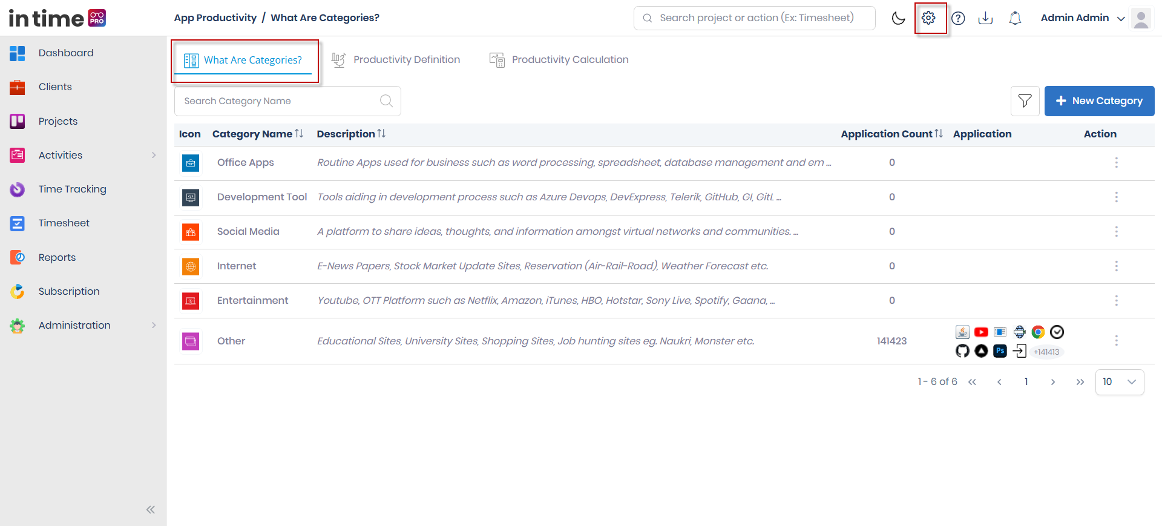
Task: Select What Are Categories? tab
Action: click(243, 61)
